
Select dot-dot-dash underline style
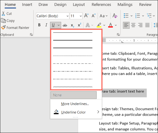point(73,79)
